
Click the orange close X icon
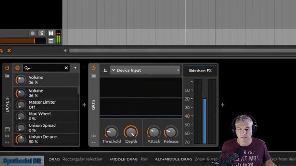coord(9,50)
